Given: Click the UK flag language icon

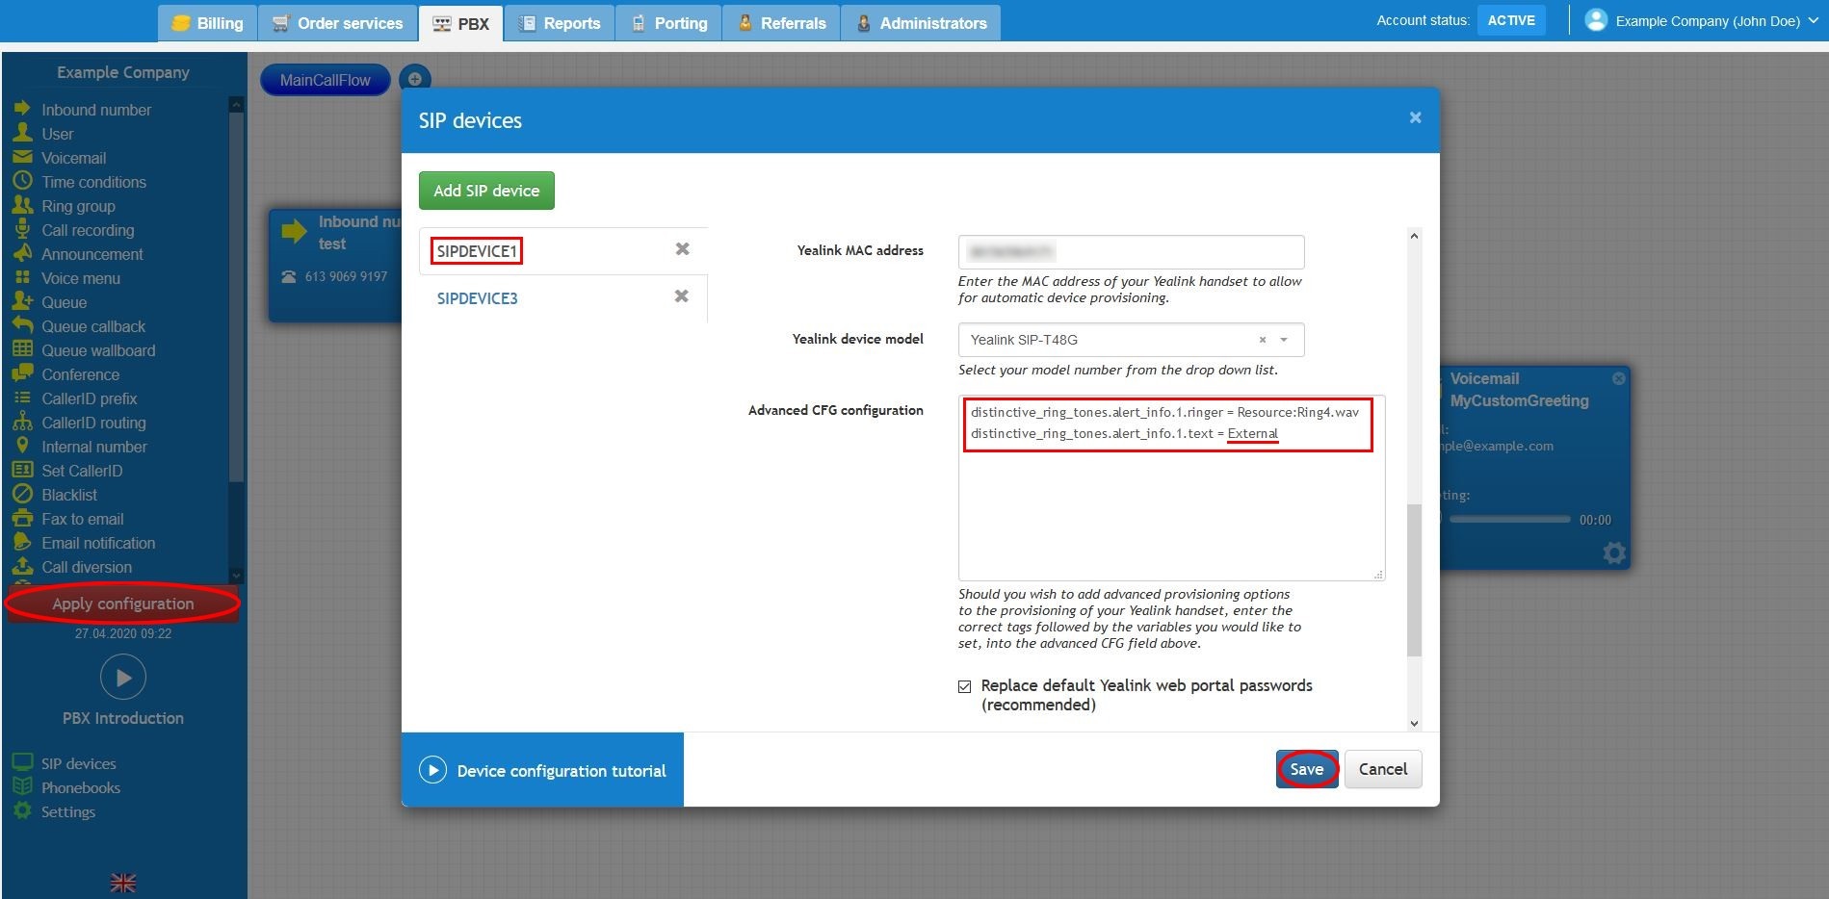Looking at the screenshot, I should [123, 883].
